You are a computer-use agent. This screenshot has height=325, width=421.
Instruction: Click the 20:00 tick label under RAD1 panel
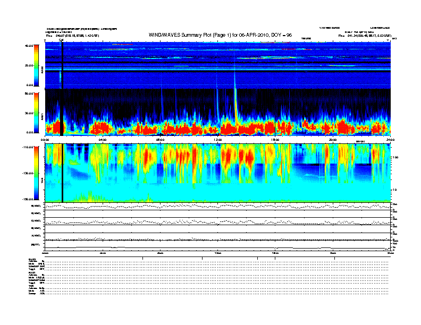(333, 140)
